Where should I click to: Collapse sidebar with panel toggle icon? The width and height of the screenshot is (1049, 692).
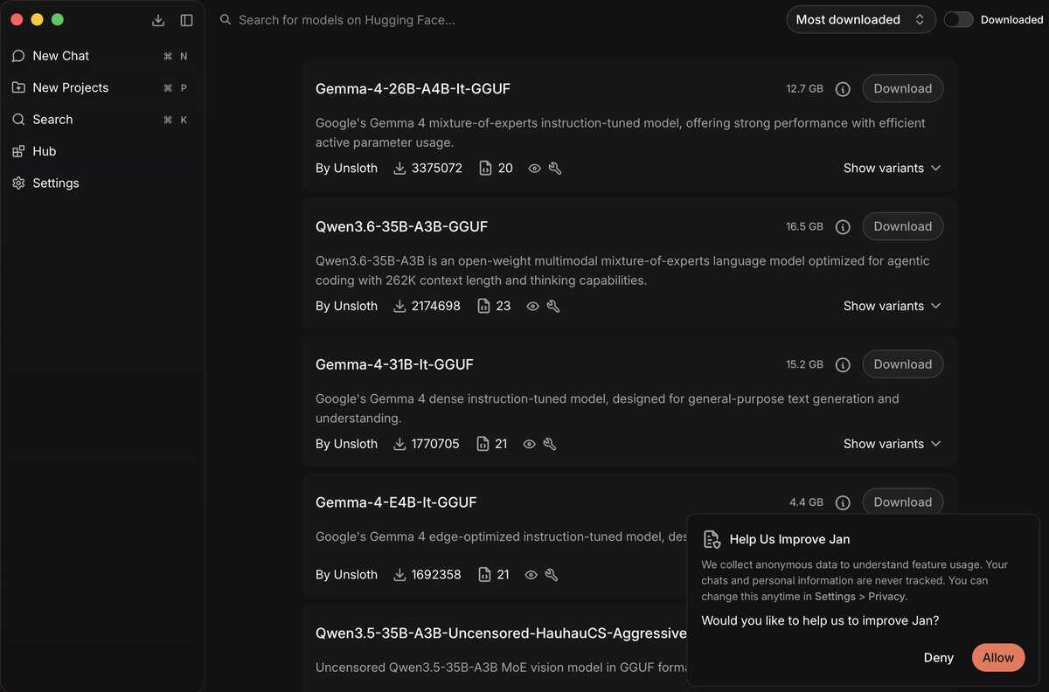[186, 20]
